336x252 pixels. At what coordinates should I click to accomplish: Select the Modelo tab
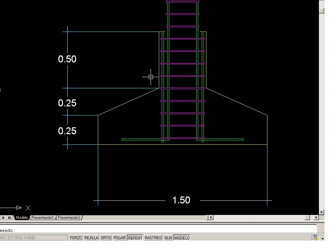click(x=22, y=218)
